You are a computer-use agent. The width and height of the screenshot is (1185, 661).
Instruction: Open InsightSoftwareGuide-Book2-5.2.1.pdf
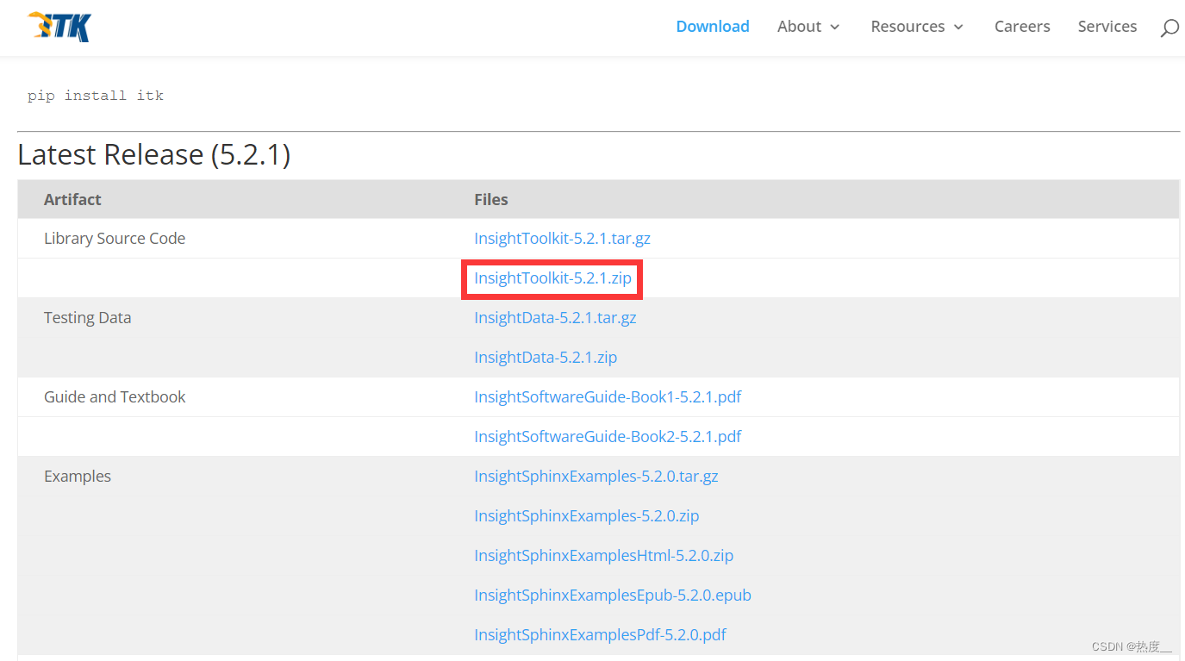[x=608, y=436]
